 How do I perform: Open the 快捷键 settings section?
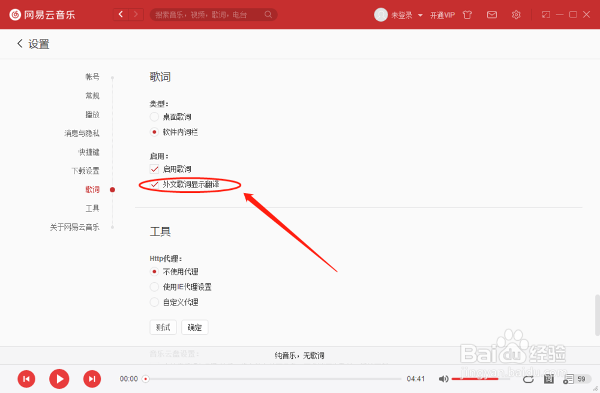89,152
